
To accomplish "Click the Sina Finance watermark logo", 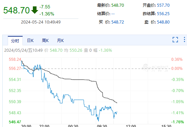I will click(x=155, y=68).
